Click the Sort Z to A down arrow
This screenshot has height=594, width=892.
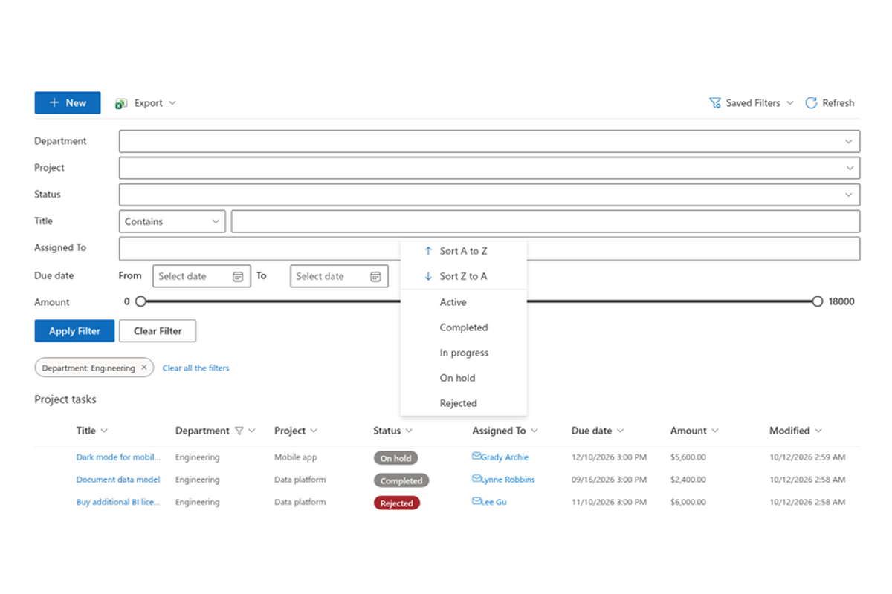pos(428,276)
